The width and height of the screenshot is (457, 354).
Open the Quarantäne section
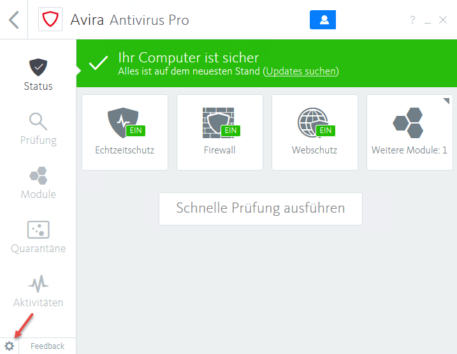[38, 237]
